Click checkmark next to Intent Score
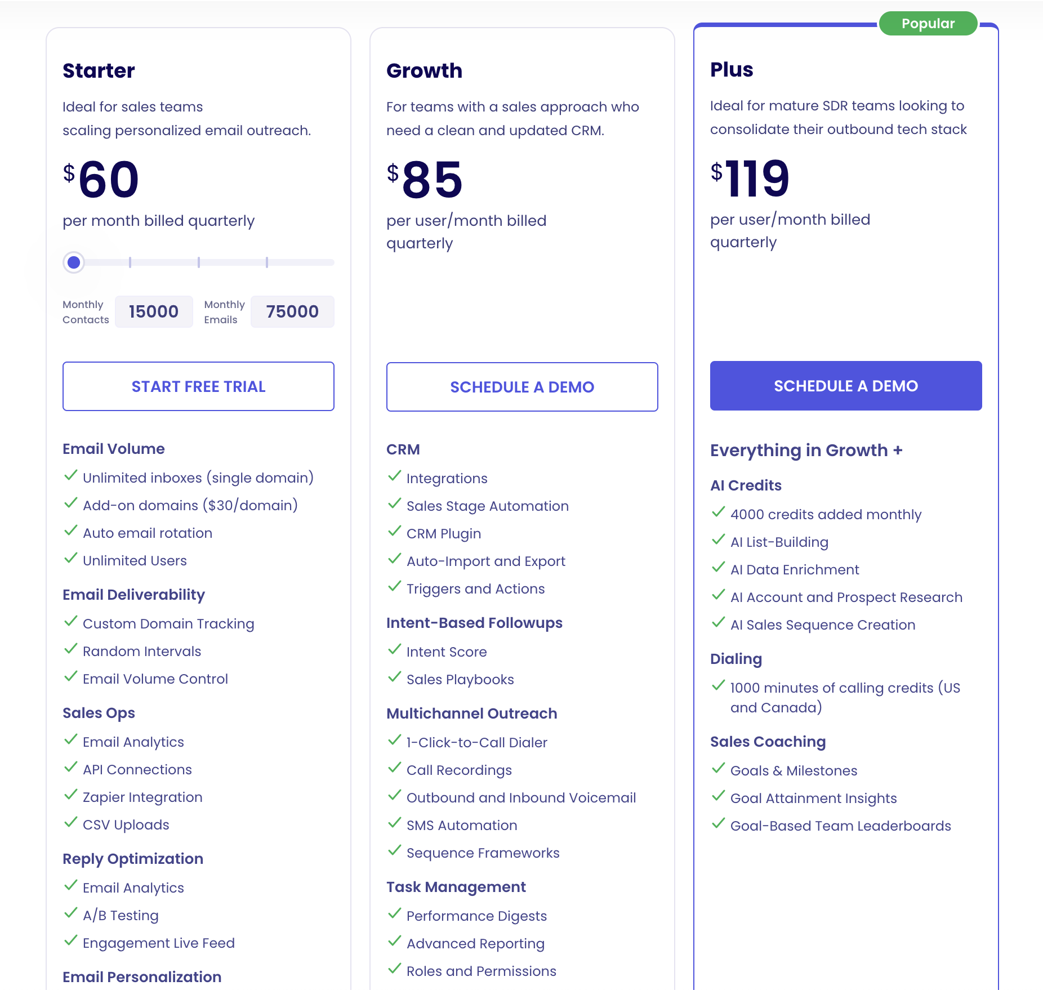This screenshot has width=1043, height=990. [394, 650]
